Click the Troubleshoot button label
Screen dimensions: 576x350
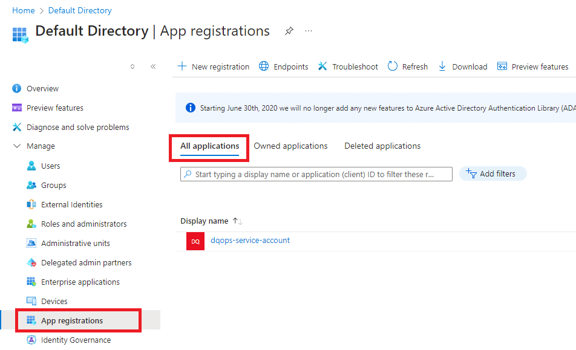click(355, 66)
